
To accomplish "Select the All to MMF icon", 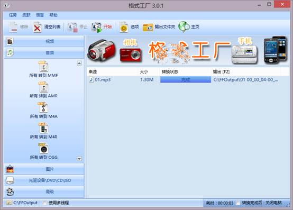I will tap(43, 67).
